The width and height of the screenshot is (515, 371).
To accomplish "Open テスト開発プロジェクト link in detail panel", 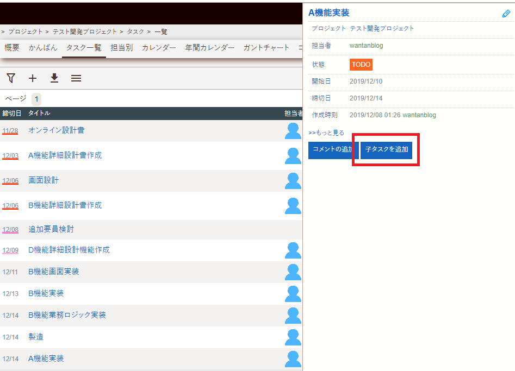I will tap(382, 29).
